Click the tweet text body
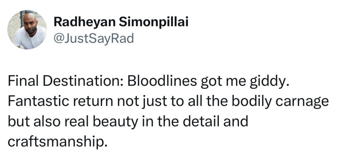The width and height of the screenshot is (357, 163). (x=168, y=112)
